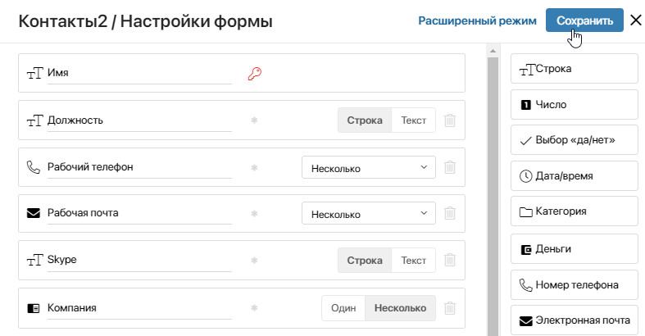Viewport: 645px width, 336px height.
Task: Toggle required asterisk for Рабочий телефон
Action: pyautogui.click(x=254, y=168)
